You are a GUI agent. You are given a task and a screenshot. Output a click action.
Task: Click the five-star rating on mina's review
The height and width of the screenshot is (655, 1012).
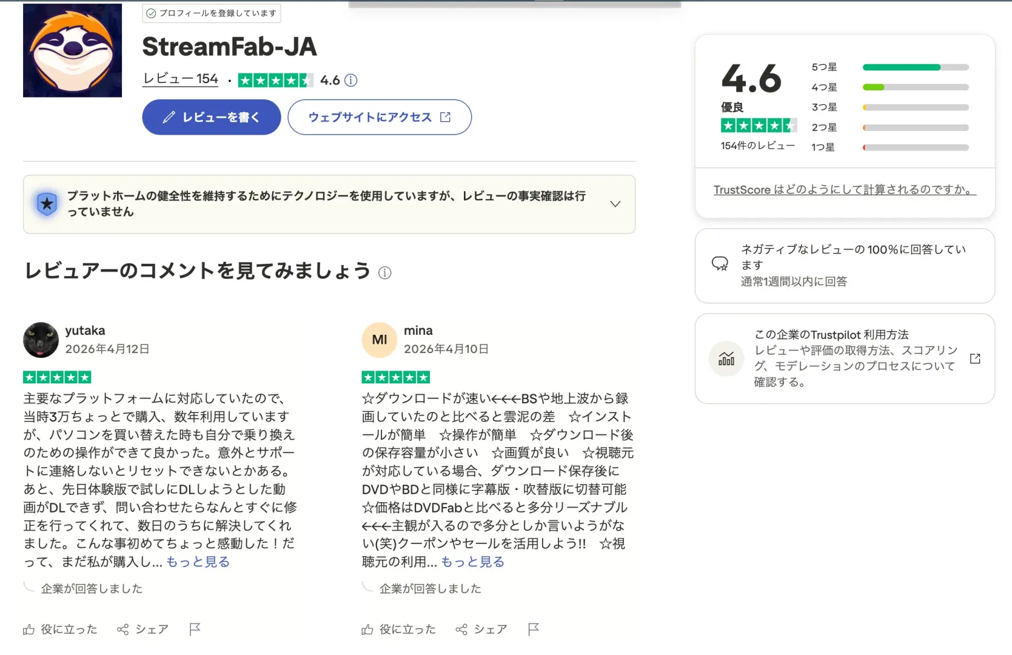[x=396, y=377]
